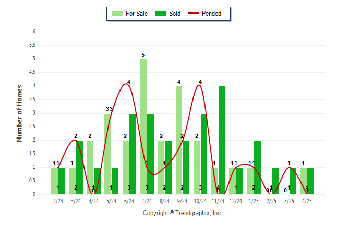Click the 'Sold' legend label
The height and width of the screenshot is (226, 337).
(175, 14)
